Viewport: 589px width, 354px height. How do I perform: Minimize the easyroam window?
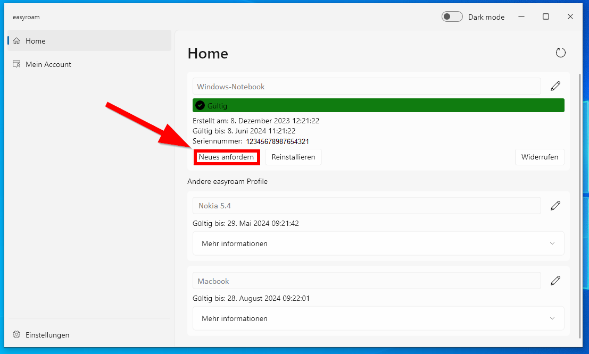pos(521,16)
